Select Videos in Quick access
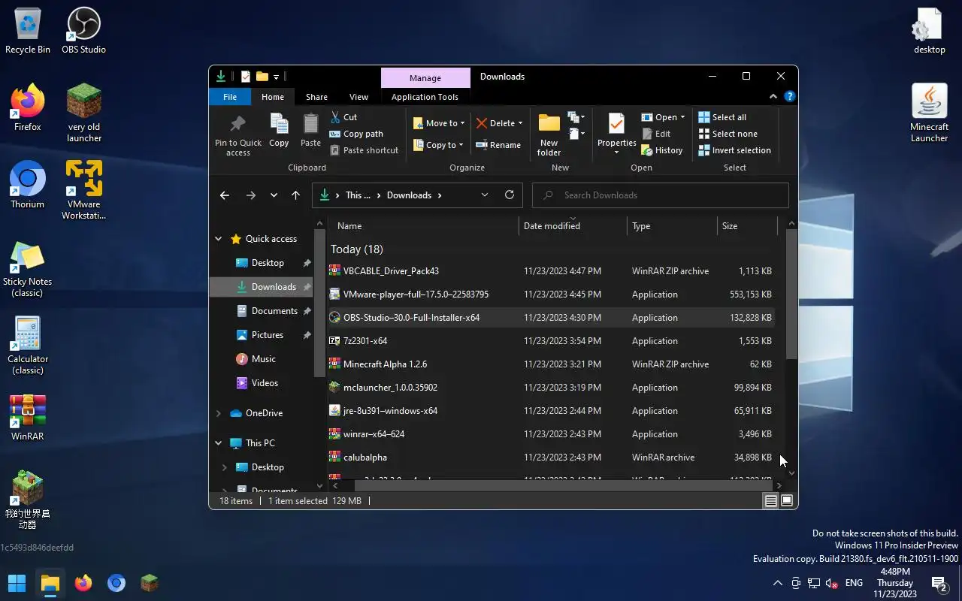This screenshot has height=601, width=962. (265, 383)
